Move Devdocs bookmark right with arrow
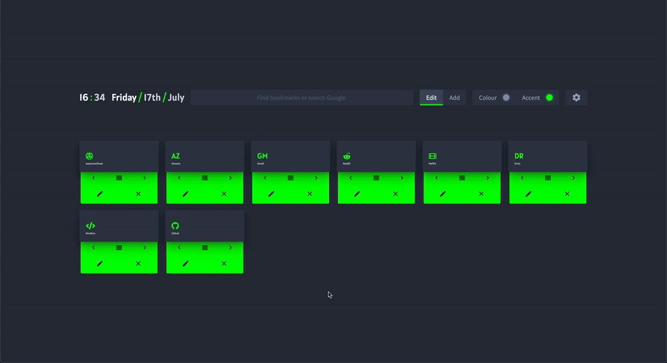This screenshot has height=363, width=667. point(145,248)
